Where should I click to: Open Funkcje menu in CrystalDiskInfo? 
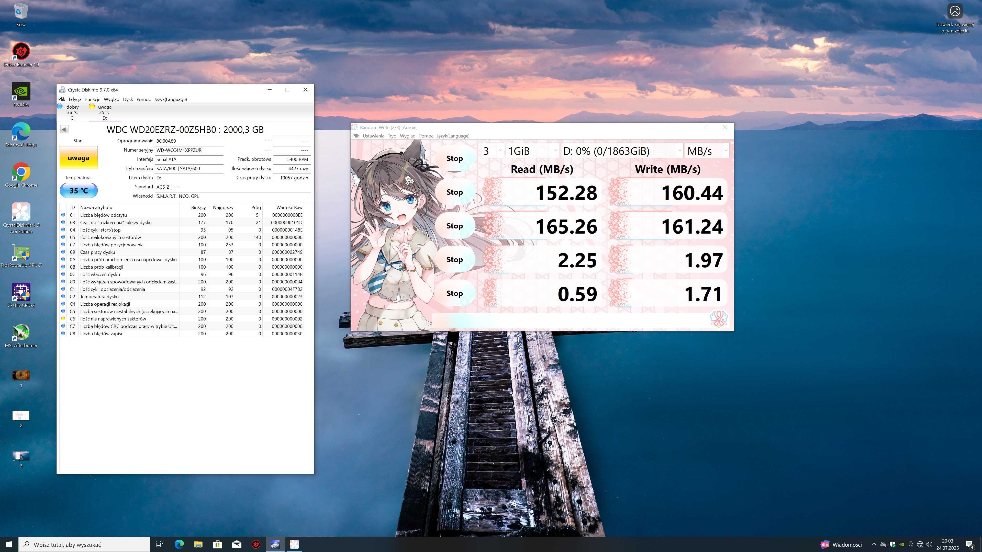tap(93, 99)
